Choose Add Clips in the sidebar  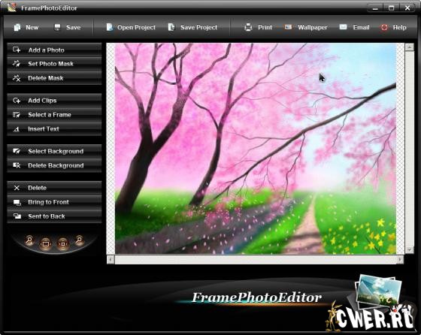pyautogui.click(x=54, y=101)
